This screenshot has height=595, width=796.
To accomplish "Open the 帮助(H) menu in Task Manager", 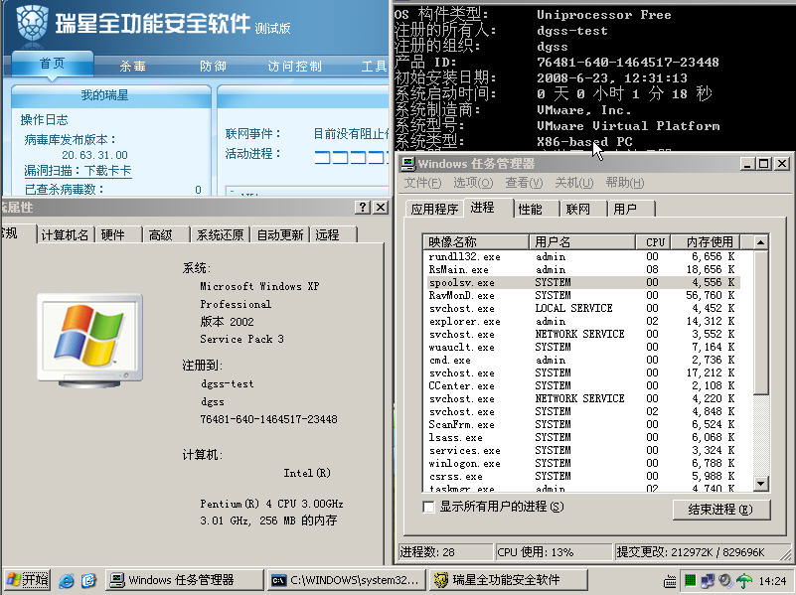I will tap(624, 183).
